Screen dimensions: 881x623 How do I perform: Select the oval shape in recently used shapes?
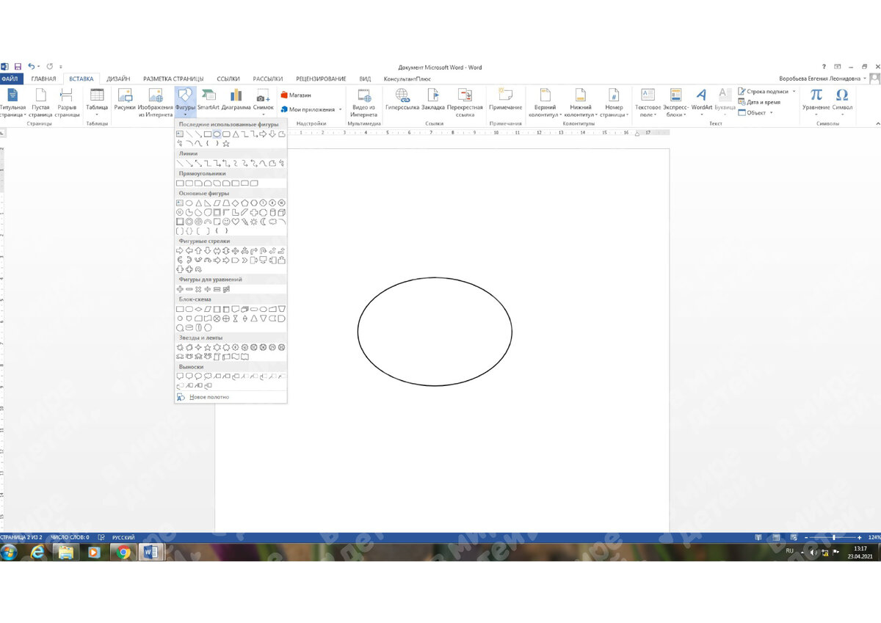click(x=217, y=134)
